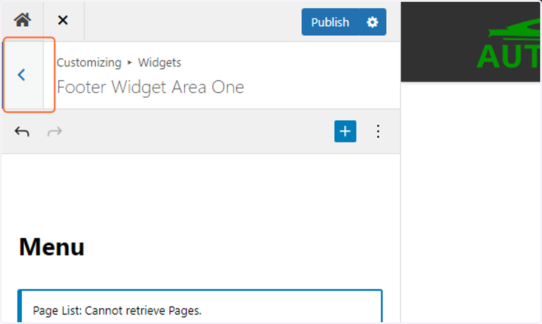The width and height of the screenshot is (542, 324).
Task: Click the home icon in customizer header
Action: 22,20
